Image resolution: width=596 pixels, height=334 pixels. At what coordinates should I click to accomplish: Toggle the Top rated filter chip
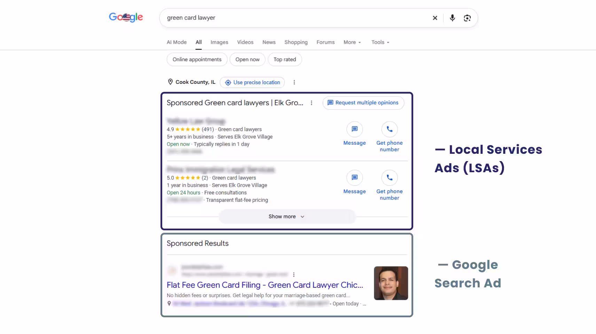pyautogui.click(x=285, y=59)
